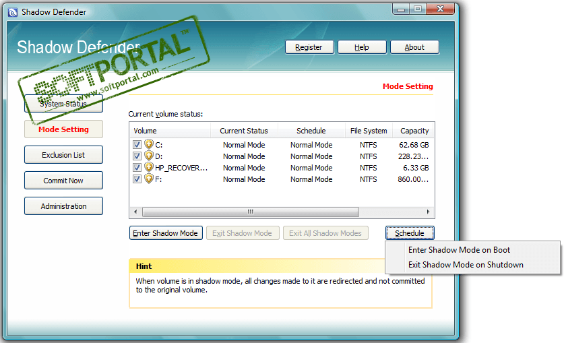Click the Shadow Defender title bar app icon
Viewport: 564px width, 343px height.
(x=13, y=13)
